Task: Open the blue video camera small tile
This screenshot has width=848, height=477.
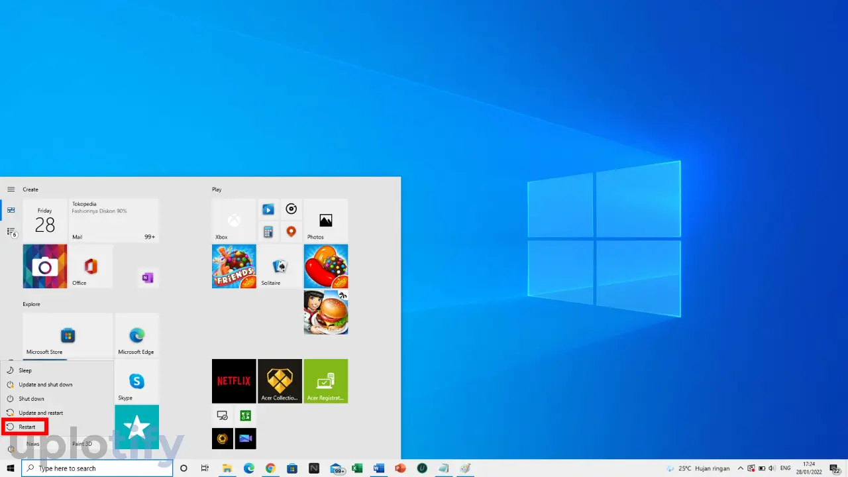Action: tap(245, 439)
